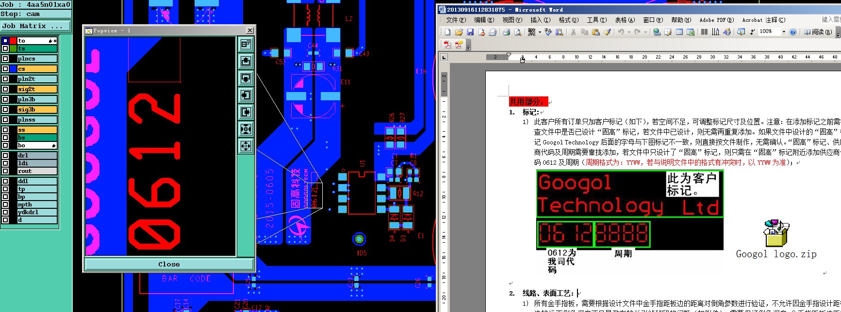841x312 pixels.
Task: Click the New blank document icon in Word
Action: [x=447, y=32]
